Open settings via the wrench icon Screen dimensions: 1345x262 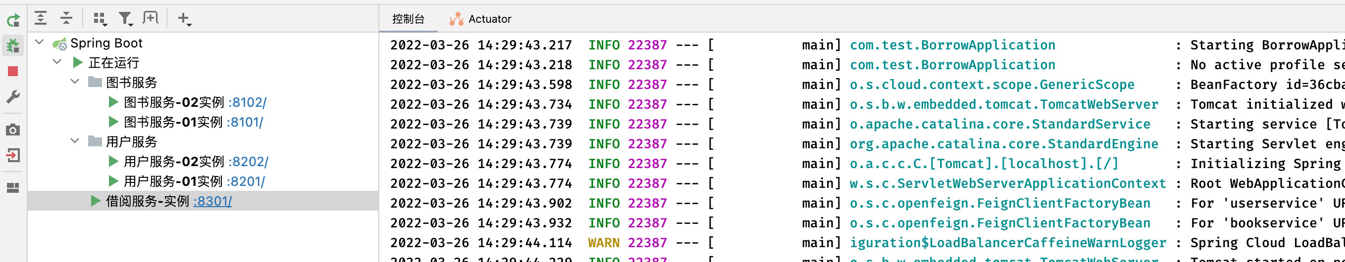point(13,97)
